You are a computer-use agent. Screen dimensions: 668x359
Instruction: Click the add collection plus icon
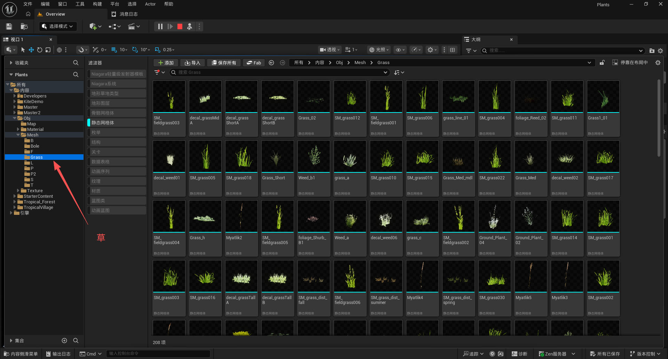pyautogui.click(x=64, y=341)
